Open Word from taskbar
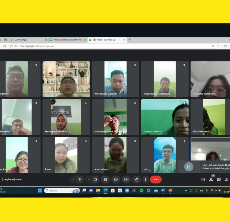Viewport: 230px width, 222px height. pos(163,190)
